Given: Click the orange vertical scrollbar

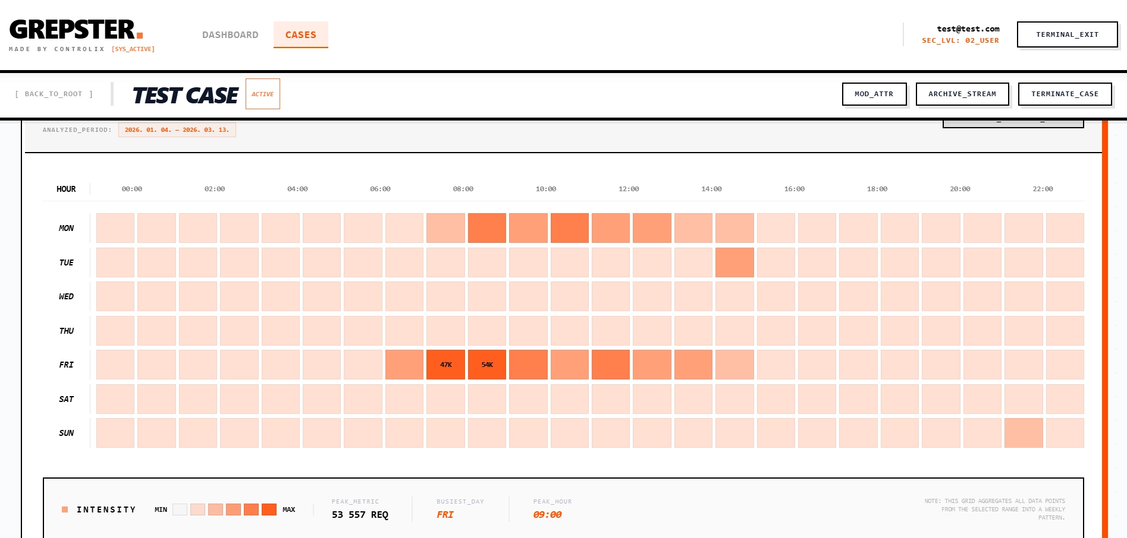Looking at the screenshot, I should (x=1104, y=327).
